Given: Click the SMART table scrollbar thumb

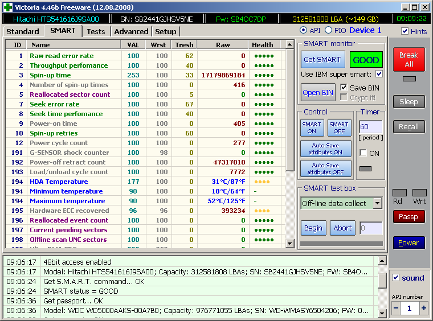Looking at the screenshot, I should pos(289,110).
